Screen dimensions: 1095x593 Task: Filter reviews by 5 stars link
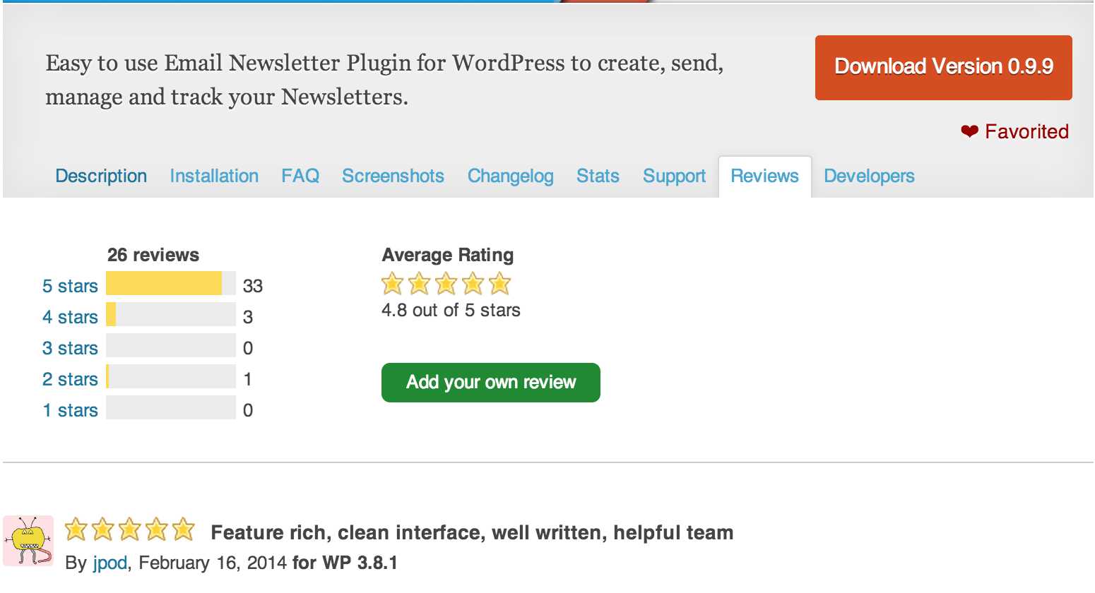tap(70, 286)
